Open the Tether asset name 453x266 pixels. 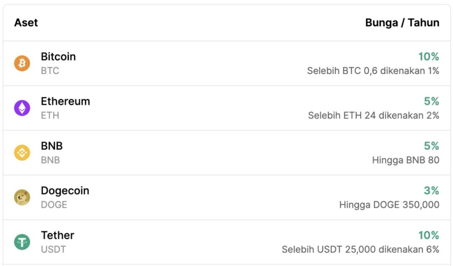58,235
